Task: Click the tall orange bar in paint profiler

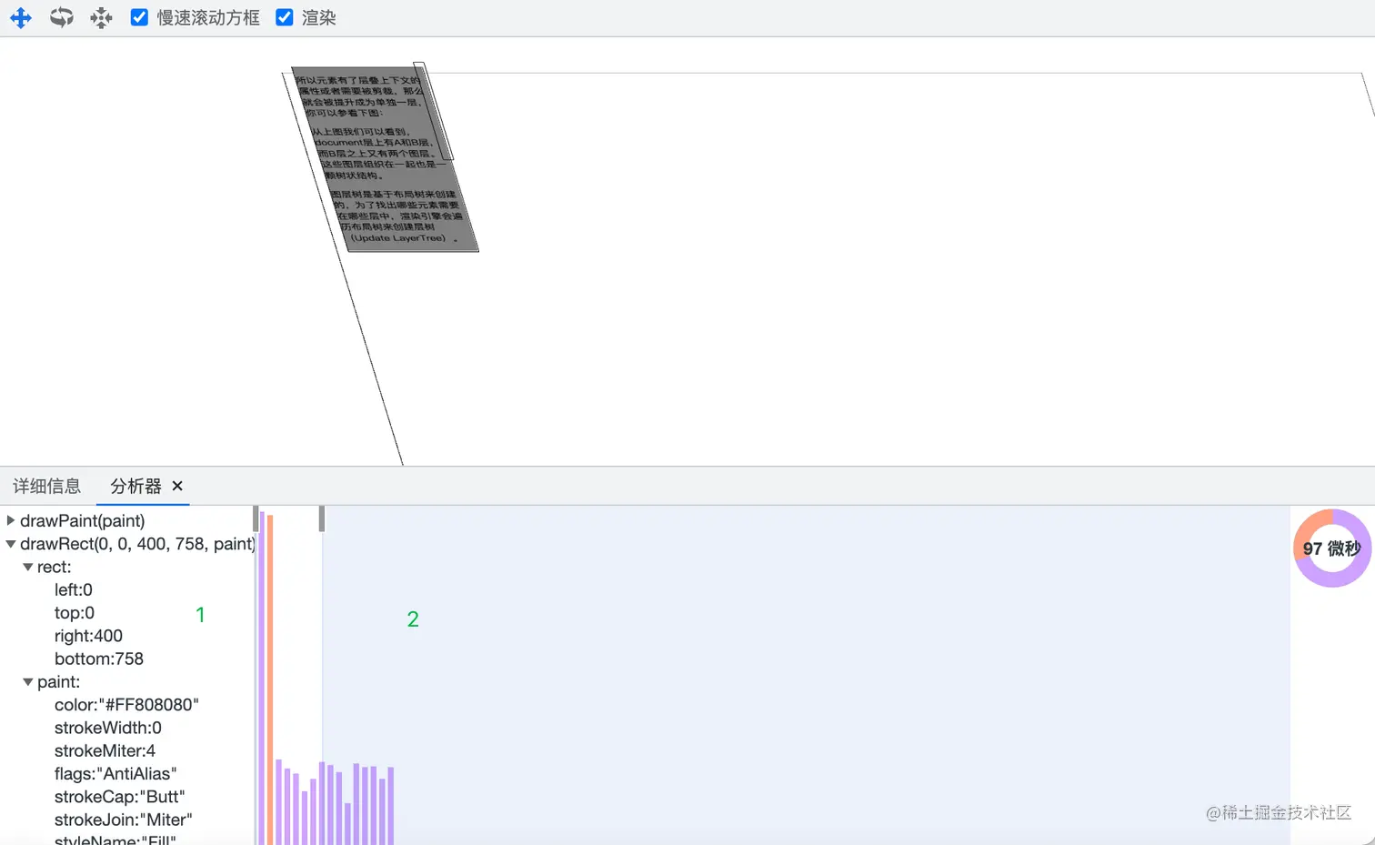Action: (x=270, y=679)
